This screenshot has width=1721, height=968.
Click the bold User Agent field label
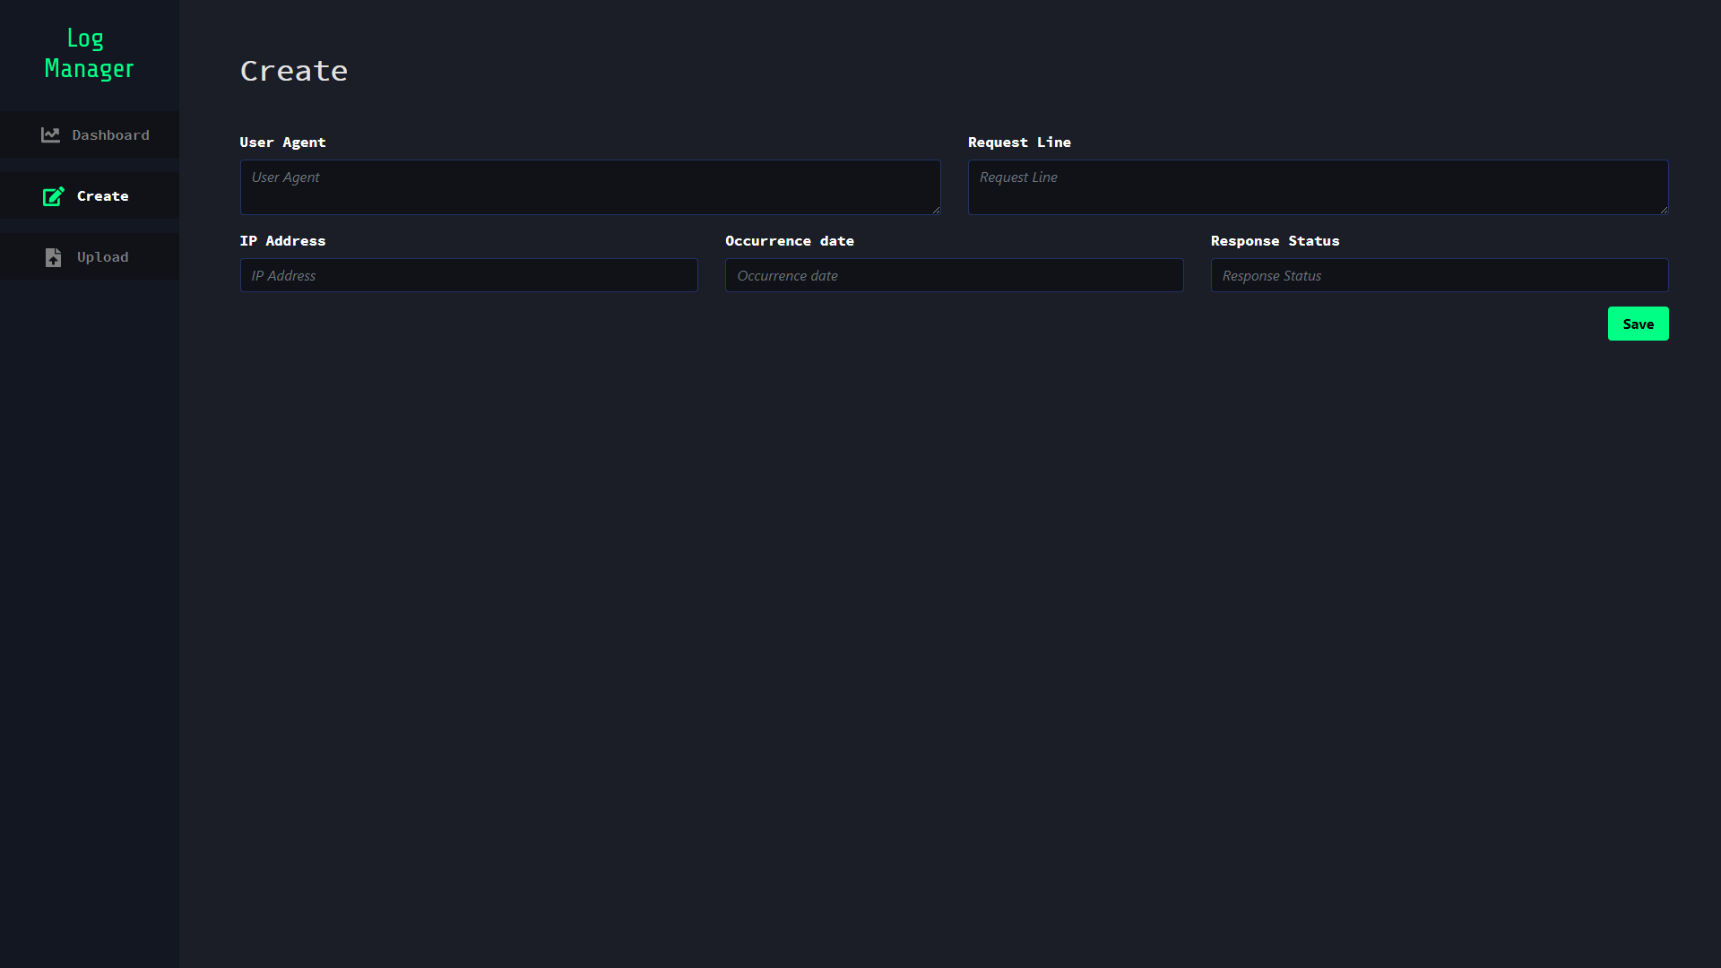[282, 143]
